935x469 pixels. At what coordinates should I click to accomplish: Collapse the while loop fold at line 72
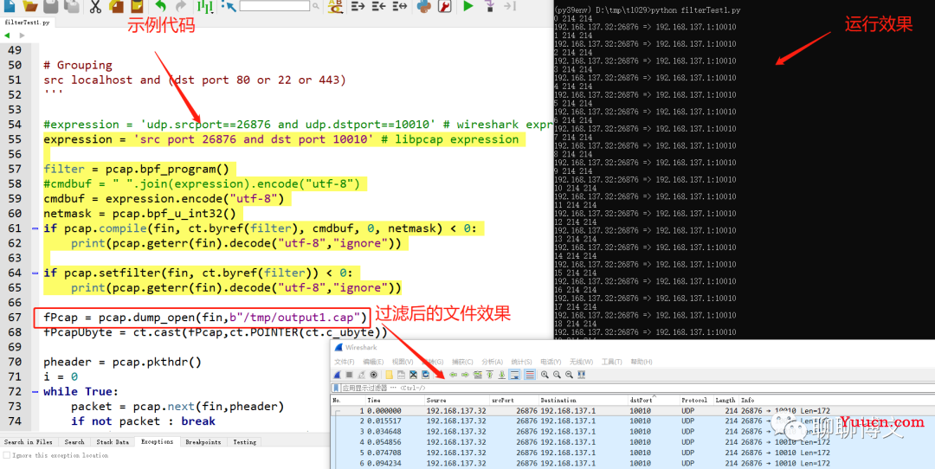[35, 391]
